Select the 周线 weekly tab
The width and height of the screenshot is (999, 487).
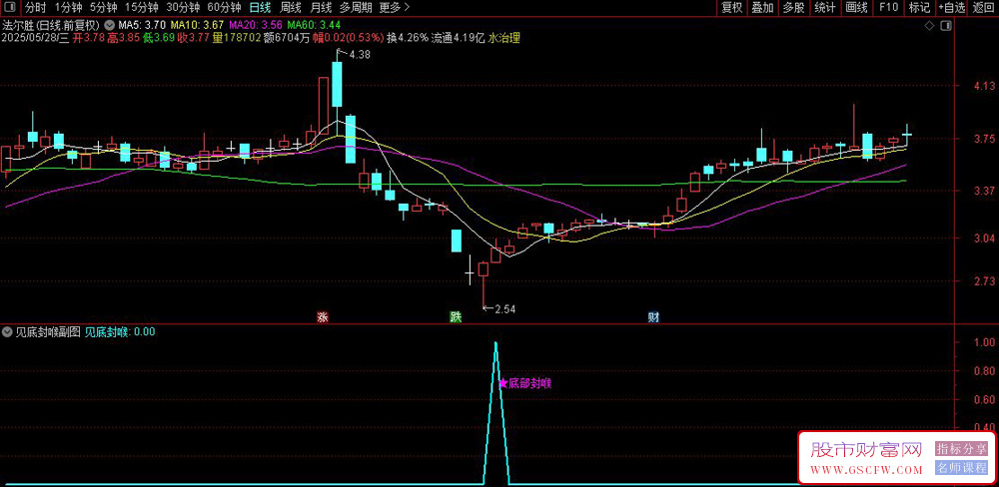point(291,8)
